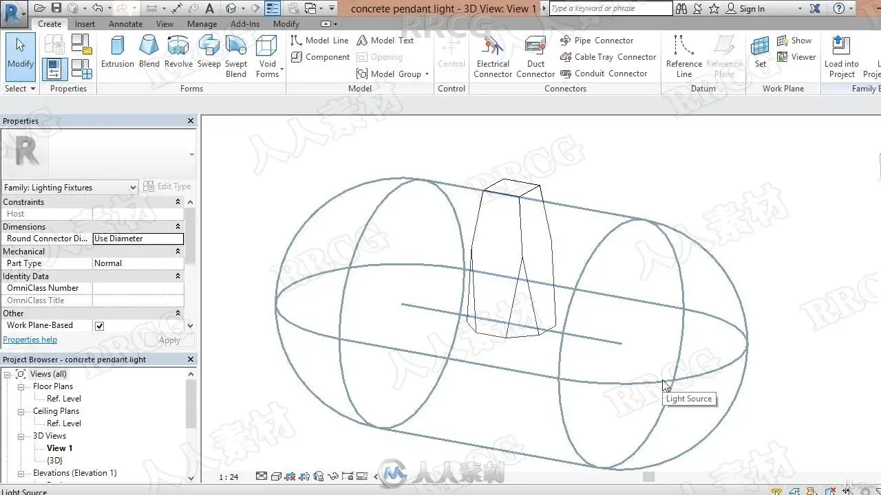
Task: Switch to the Insert ribbon tab
Action: (85, 23)
